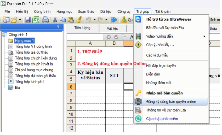The image size is (222, 135).
Task: Click the blue double-arrow forward icon
Action: click(114, 20)
